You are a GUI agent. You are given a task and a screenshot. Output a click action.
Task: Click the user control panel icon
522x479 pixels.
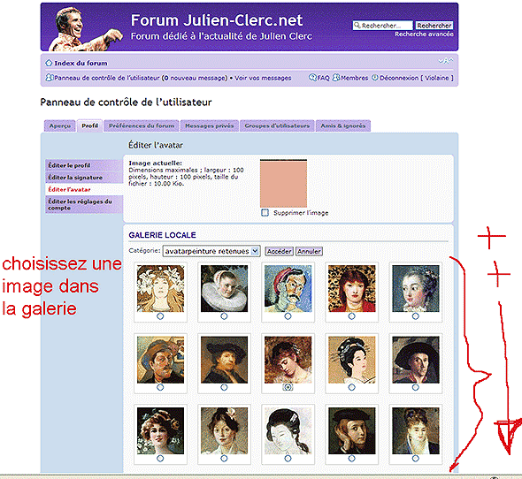coord(50,78)
